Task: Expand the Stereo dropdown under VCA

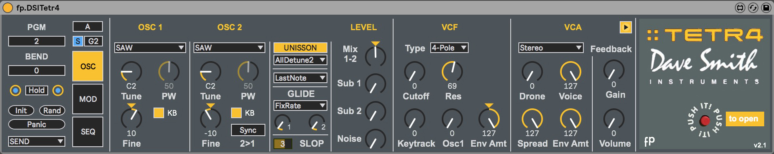Action: click(551, 48)
